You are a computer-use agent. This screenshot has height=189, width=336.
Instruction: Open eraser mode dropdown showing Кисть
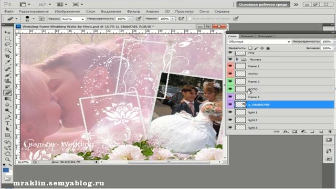pyautogui.click(x=73, y=19)
